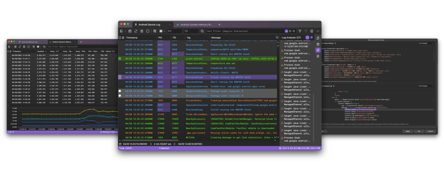The width and height of the screenshot is (444, 177).
Task: Open the text filter history icon
Action: coord(290,31)
